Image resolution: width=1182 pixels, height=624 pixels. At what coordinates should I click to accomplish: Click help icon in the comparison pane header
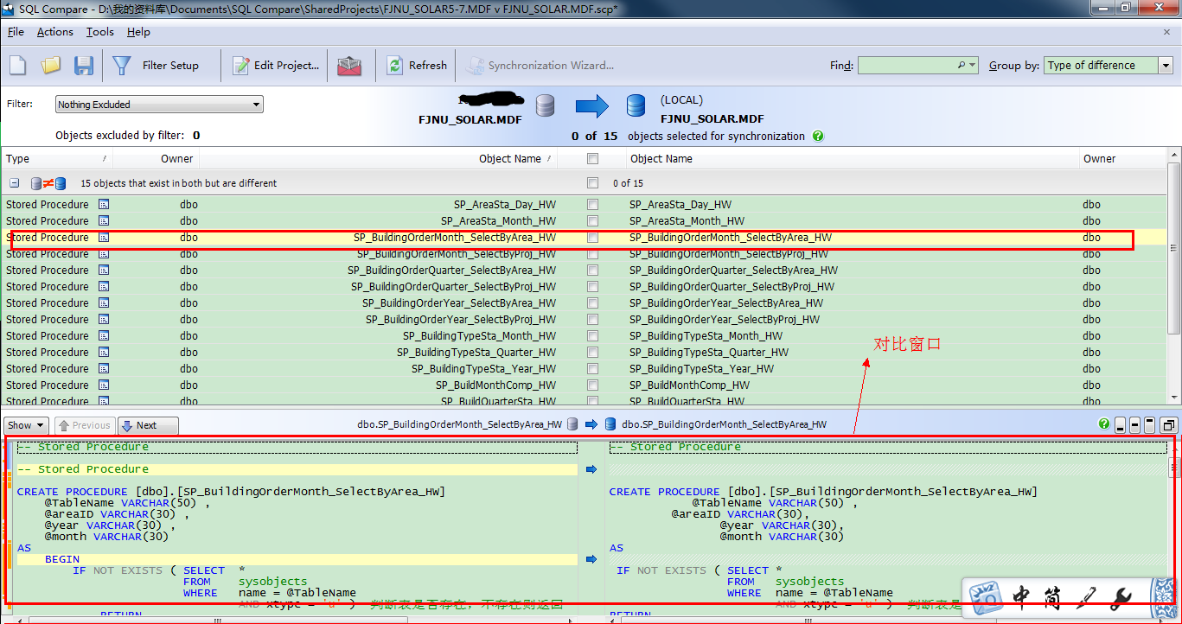(x=1103, y=424)
